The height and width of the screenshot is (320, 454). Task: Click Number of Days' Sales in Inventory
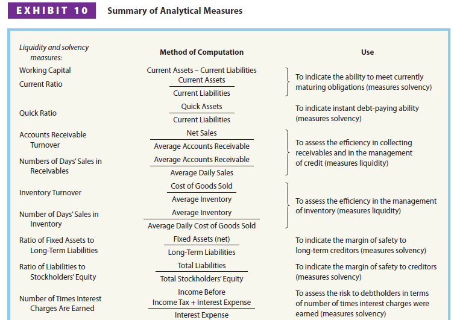58,219
